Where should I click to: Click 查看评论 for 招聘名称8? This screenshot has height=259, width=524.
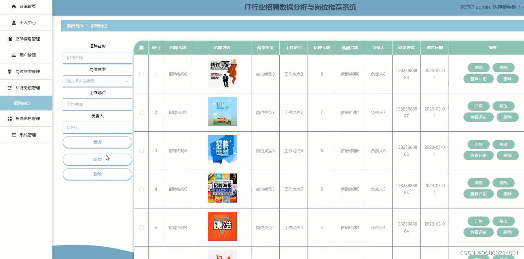(x=478, y=79)
